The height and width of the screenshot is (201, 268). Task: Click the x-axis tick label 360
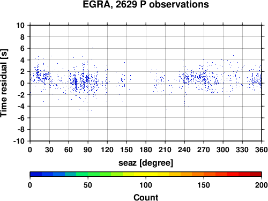coord(262,150)
